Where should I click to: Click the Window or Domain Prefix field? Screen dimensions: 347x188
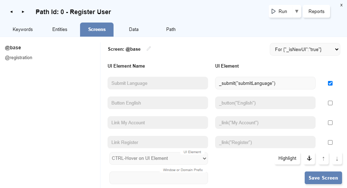(x=158, y=178)
